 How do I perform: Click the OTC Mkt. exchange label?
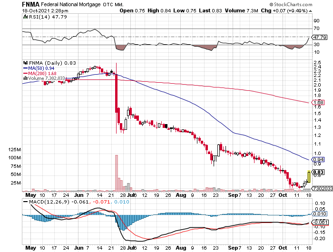tap(113, 4)
